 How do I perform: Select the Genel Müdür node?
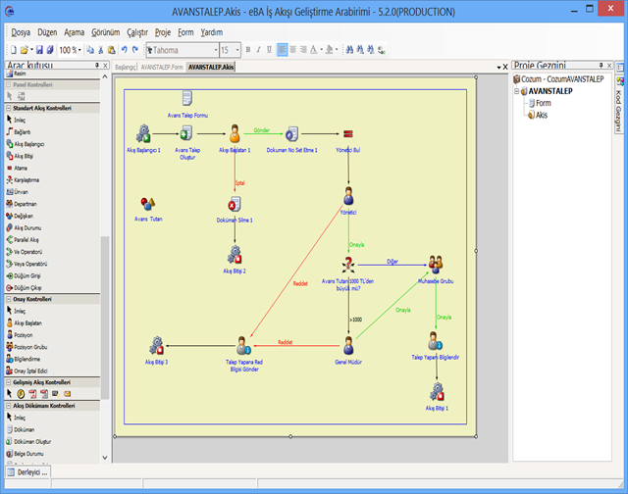coord(348,346)
